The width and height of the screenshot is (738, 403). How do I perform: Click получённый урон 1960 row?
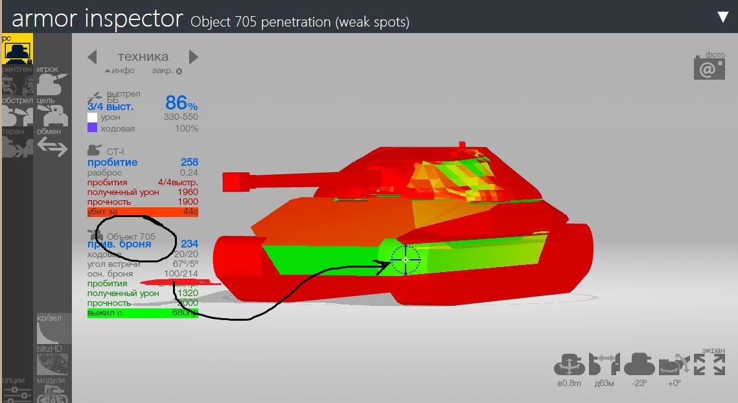[143, 192]
